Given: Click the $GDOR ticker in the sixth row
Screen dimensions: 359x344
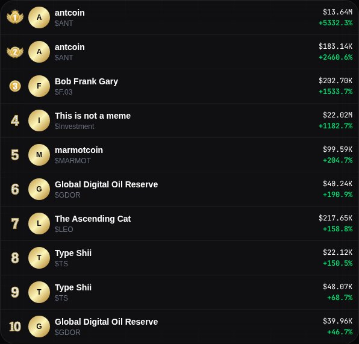Looking at the screenshot, I should tap(67, 195).
